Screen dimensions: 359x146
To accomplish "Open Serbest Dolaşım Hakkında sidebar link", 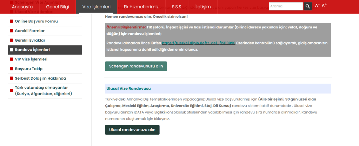I will click(x=40, y=78).
